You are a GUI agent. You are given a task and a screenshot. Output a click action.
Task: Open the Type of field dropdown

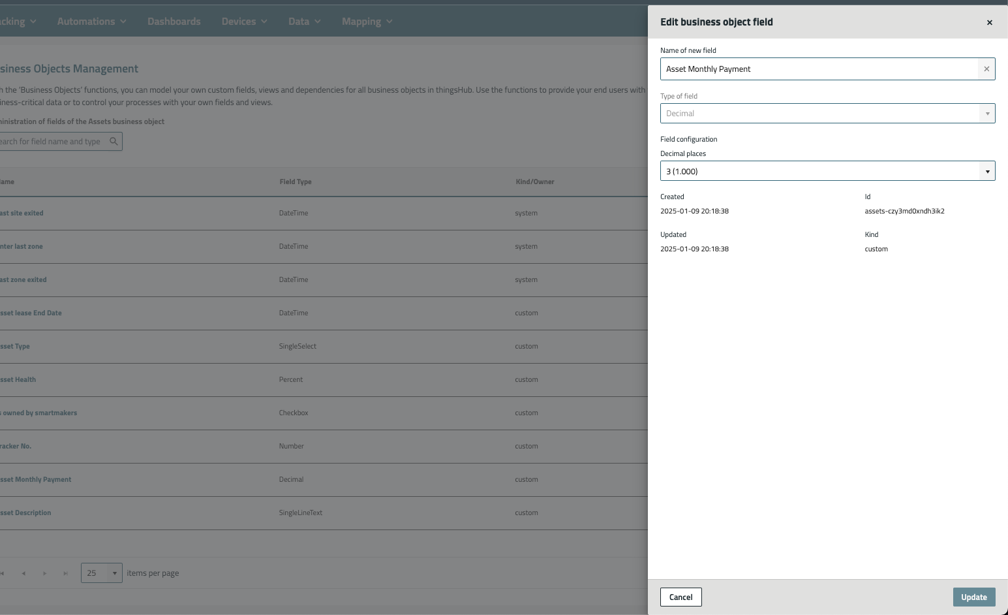pos(827,114)
